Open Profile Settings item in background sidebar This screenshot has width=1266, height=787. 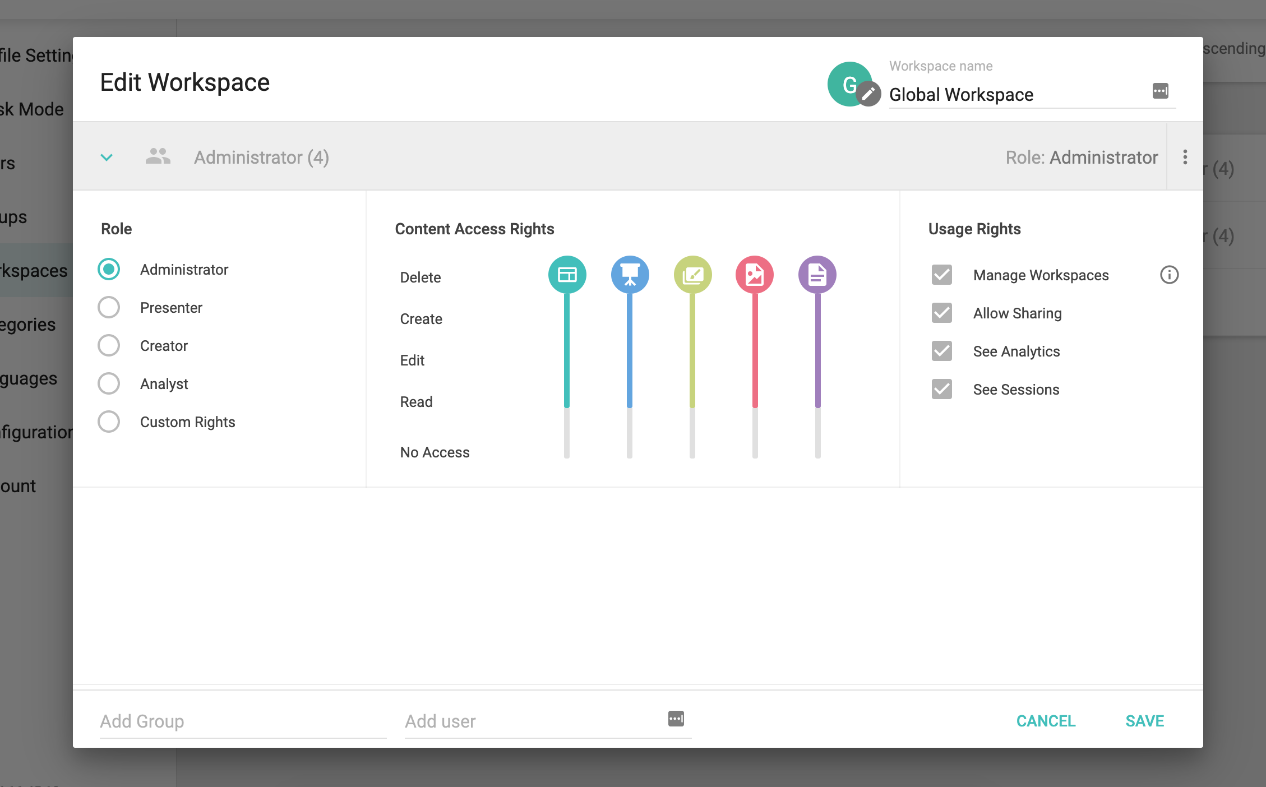point(36,55)
